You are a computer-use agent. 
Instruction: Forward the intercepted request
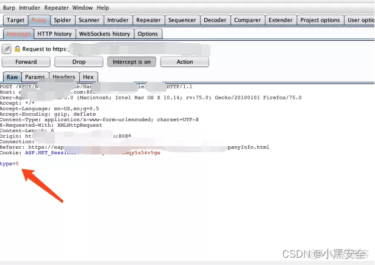point(26,62)
